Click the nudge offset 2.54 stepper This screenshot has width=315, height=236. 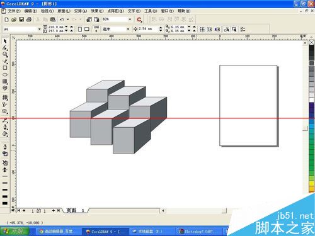pos(161,29)
